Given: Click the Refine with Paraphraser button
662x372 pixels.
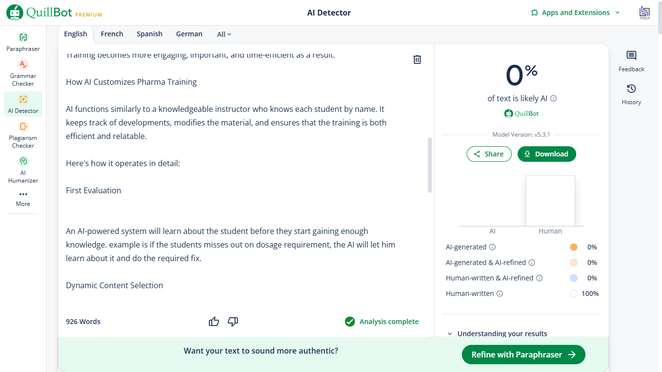Looking at the screenshot, I should (x=523, y=355).
